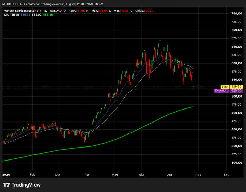This screenshot has height=192, width=246.
Task: Open the MA Ribbon indicator legend
Action: tap(12, 15)
